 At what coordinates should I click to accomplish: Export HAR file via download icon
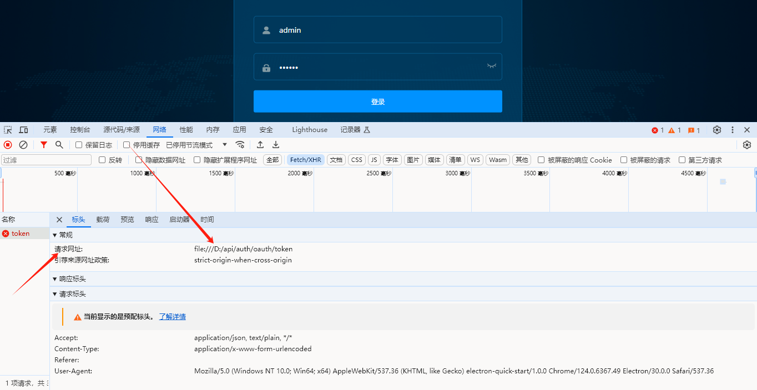275,144
